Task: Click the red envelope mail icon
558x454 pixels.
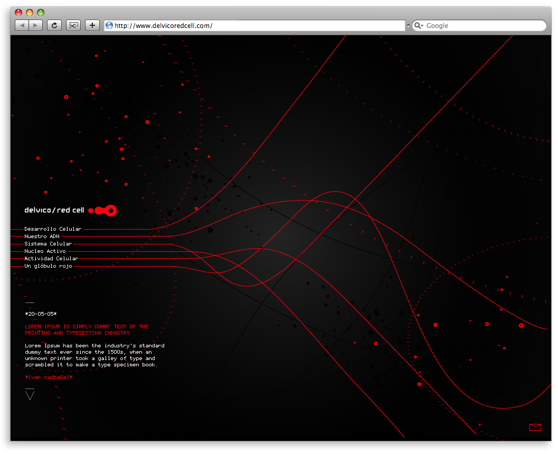Action: point(535,427)
